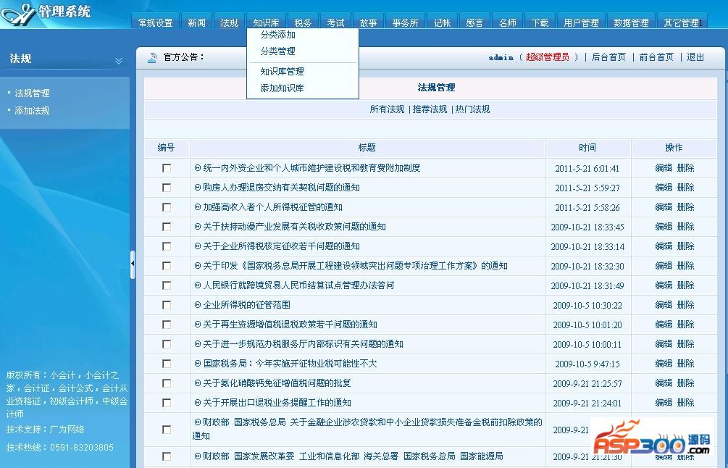728x468 pixels.
Task: Open the 法规 top menu
Action: pos(230,22)
